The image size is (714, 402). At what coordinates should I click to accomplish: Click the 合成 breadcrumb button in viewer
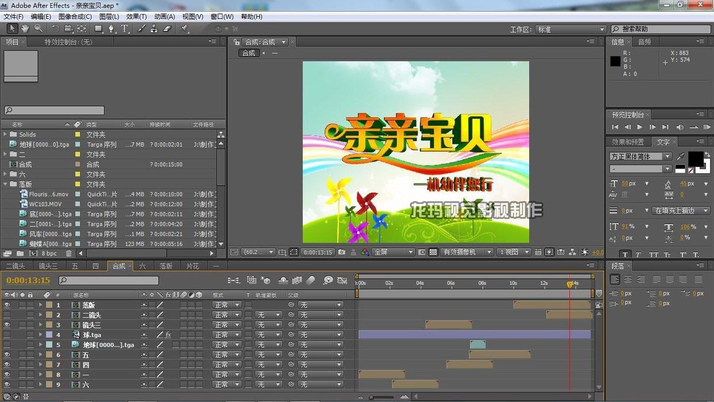point(249,53)
